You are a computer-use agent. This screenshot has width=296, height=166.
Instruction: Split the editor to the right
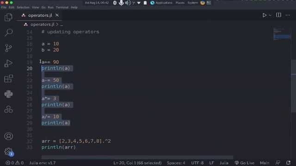[x=278, y=15]
